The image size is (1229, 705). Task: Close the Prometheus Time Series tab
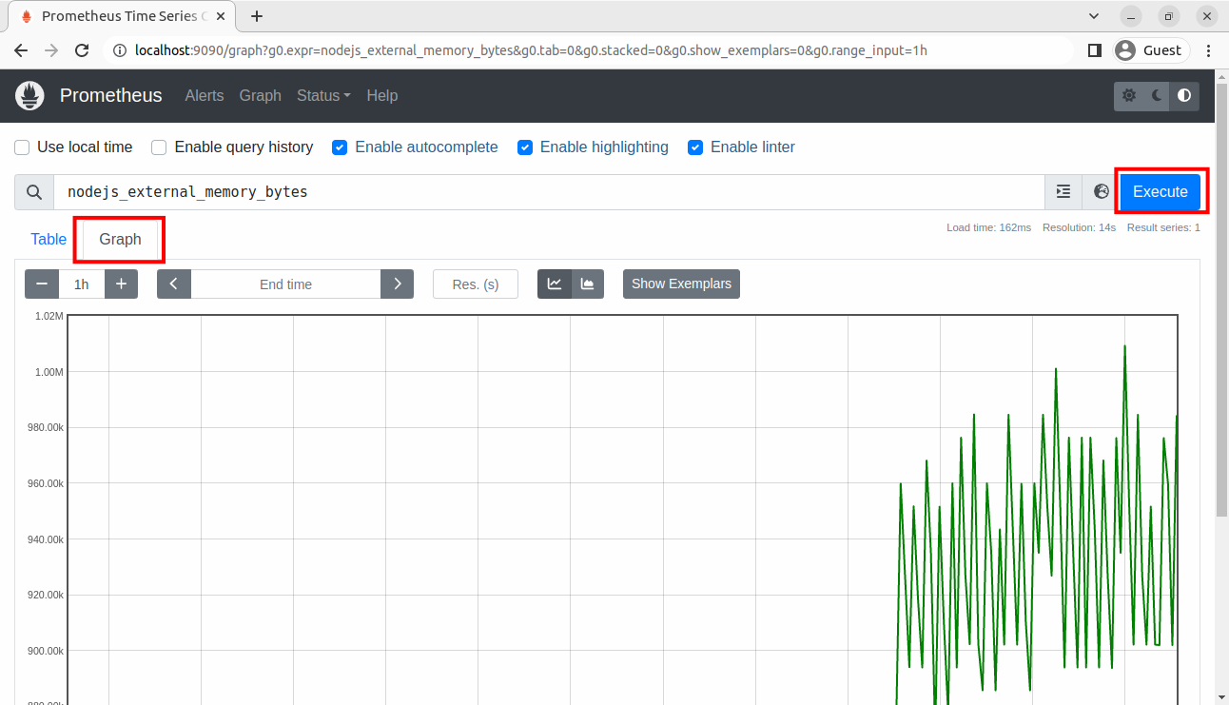point(223,16)
